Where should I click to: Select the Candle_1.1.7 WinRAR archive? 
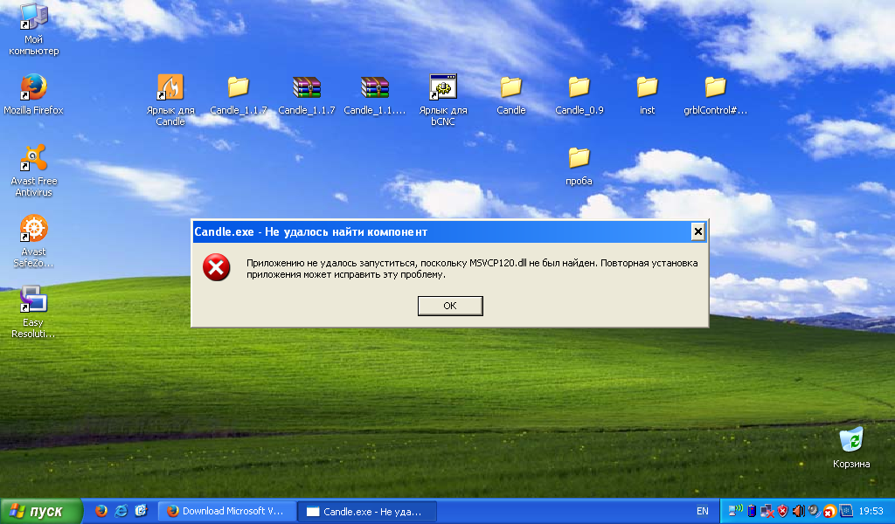click(x=307, y=94)
